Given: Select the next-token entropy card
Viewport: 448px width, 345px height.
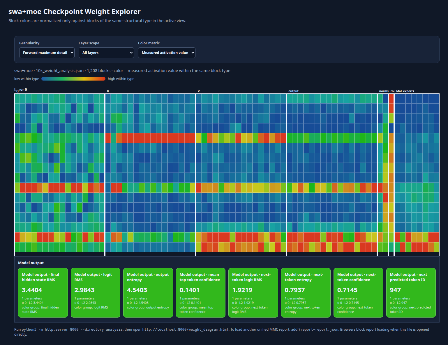Looking at the screenshot, I should point(306,293).
